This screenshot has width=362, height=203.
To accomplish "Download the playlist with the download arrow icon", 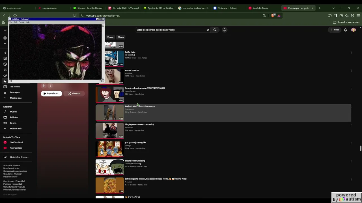I will [43, 86].
